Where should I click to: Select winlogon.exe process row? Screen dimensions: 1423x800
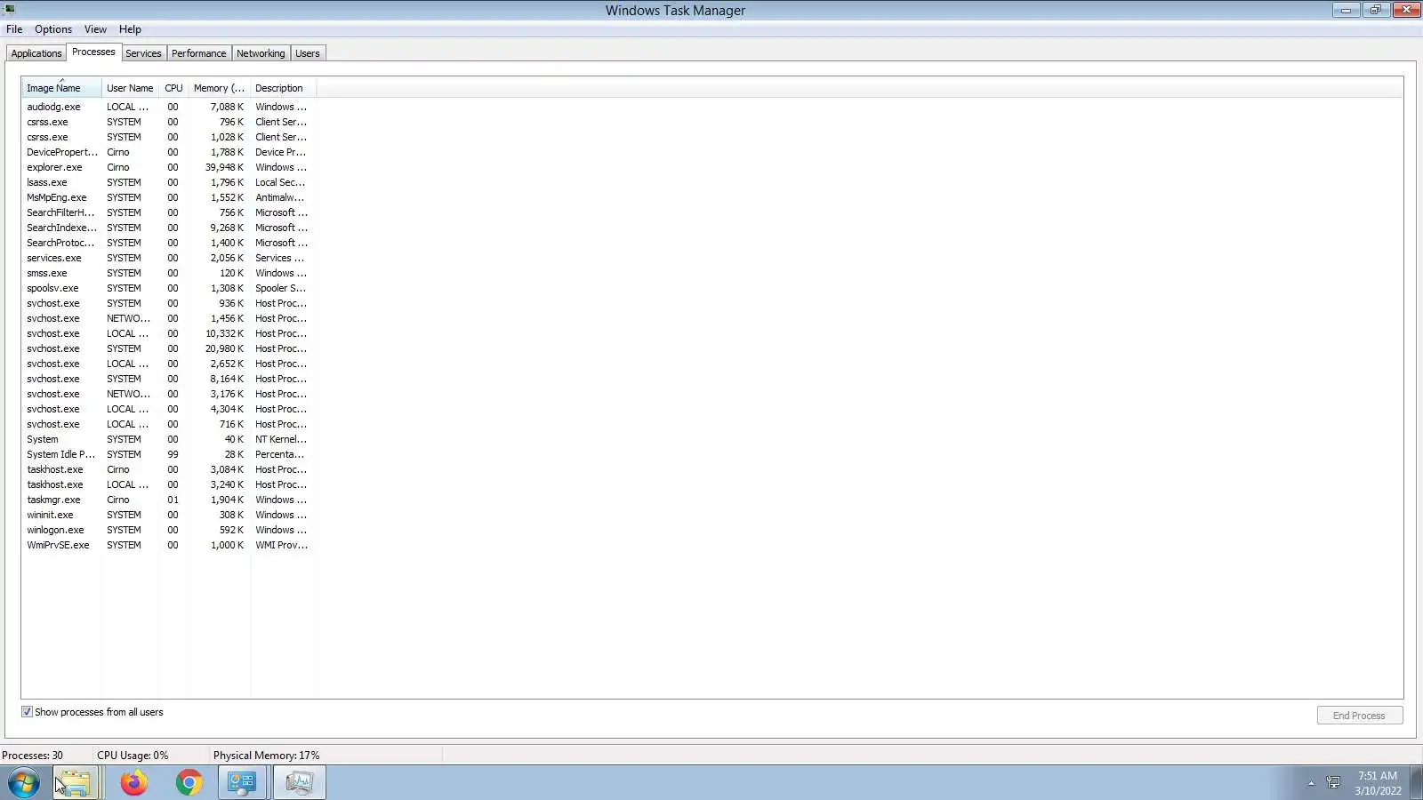pyautogui.click(x=169, y=530)
